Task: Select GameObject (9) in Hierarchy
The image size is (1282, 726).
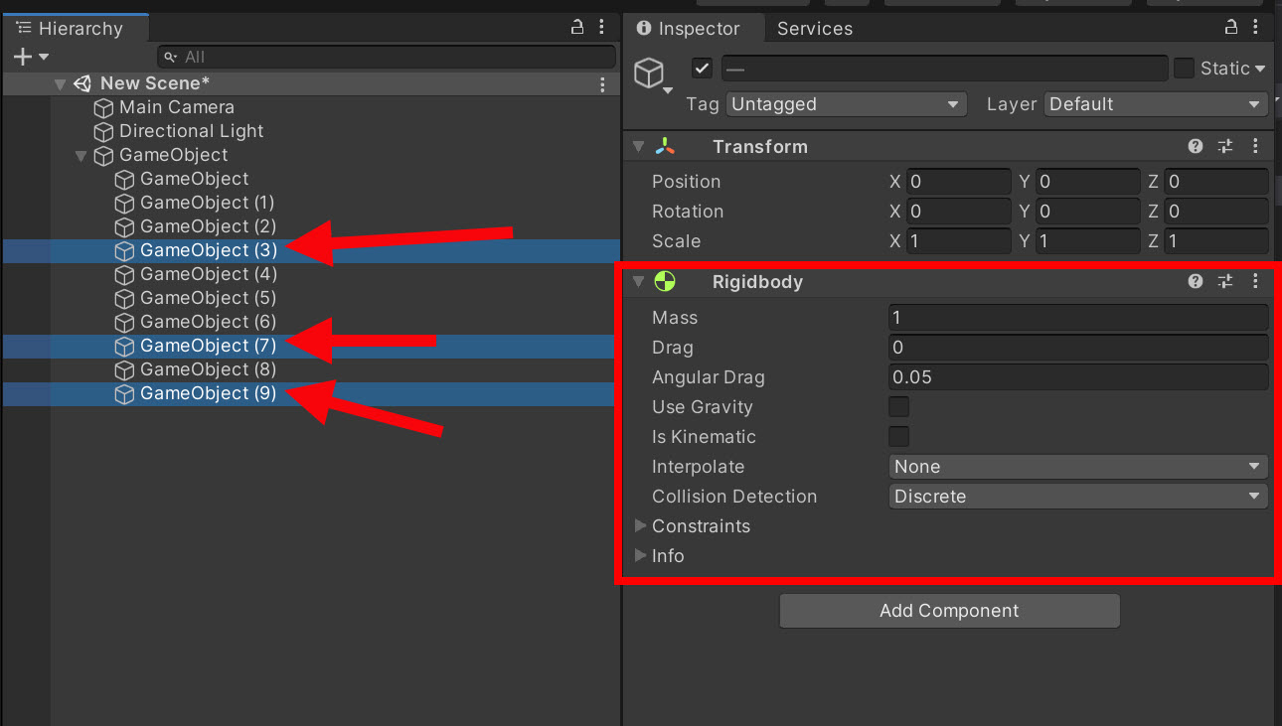Action: click(x=208, y=393)
